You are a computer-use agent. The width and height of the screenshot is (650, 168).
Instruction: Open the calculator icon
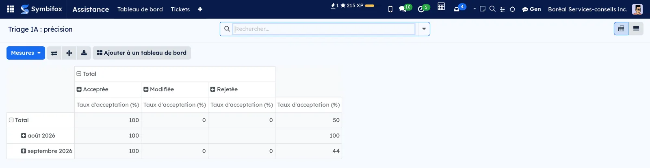441,6
